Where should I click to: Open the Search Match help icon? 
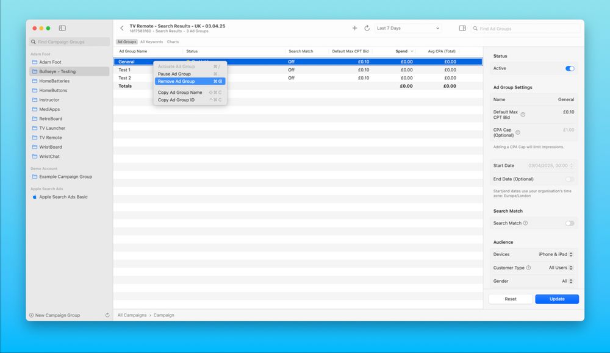coord(525,223)
